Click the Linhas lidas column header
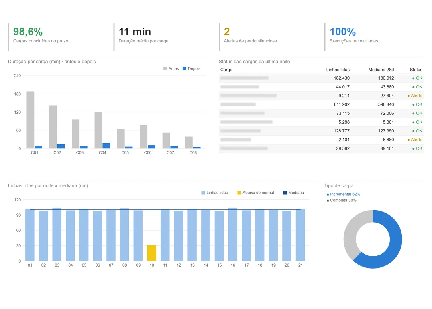The height and width of the screenshot is (309, 432). [x=338, y=70]
